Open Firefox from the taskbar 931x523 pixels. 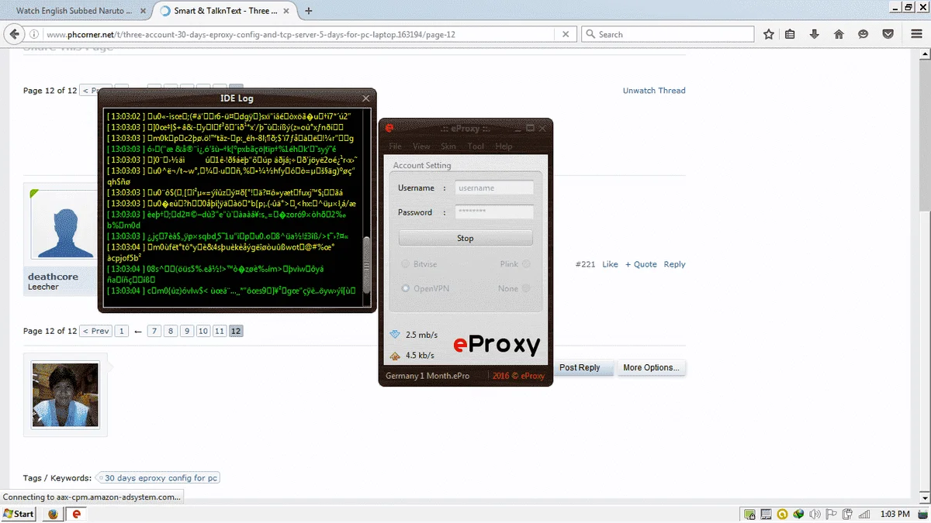point(53,514)
